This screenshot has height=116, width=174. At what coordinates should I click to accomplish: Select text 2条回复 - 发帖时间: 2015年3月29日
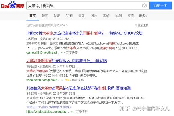[x=50, y=39]
